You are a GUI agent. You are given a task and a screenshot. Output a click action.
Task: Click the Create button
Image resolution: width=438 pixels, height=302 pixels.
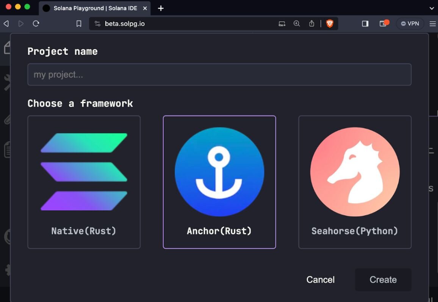[x=383, y=280]
